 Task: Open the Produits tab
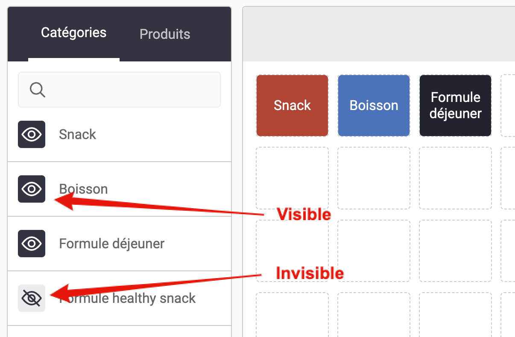tap(165, 34)
